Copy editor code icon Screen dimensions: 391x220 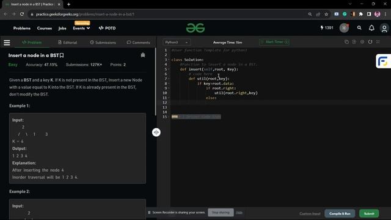[x=346, y=42]
